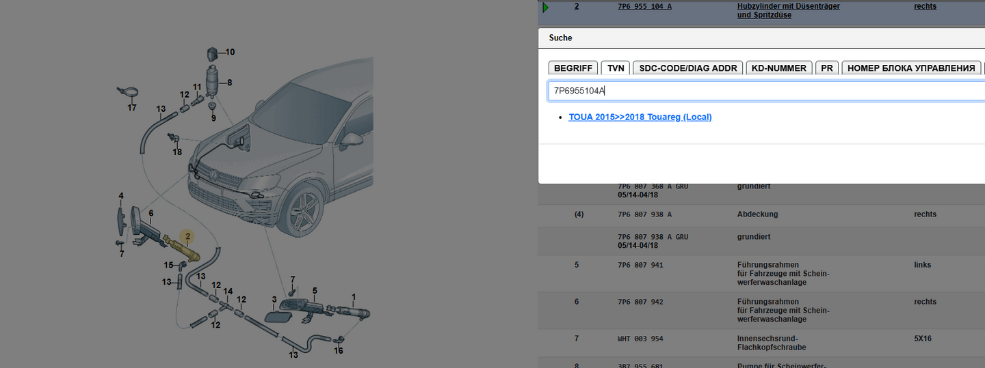Select the PR search tab
This screenshot has width=985, height=368.
[x=827, y=68]
